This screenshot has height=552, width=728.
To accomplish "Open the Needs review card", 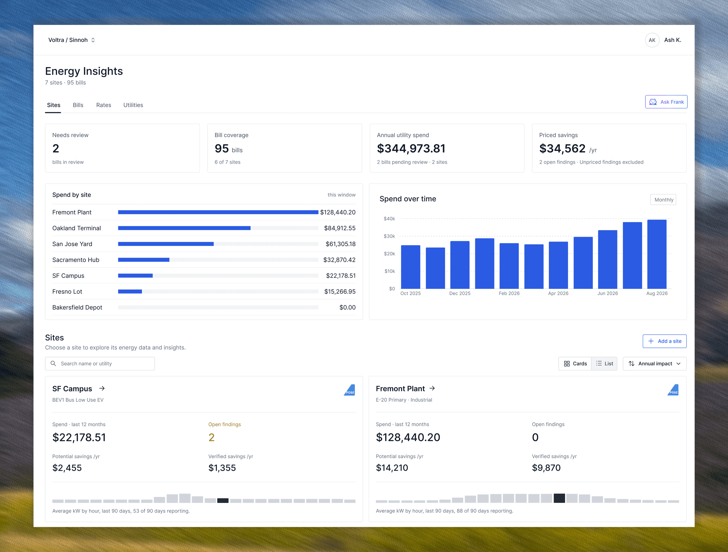I will [x=122, y=148].
